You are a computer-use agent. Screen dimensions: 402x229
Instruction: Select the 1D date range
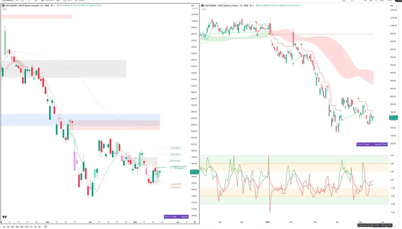[3, 227]
